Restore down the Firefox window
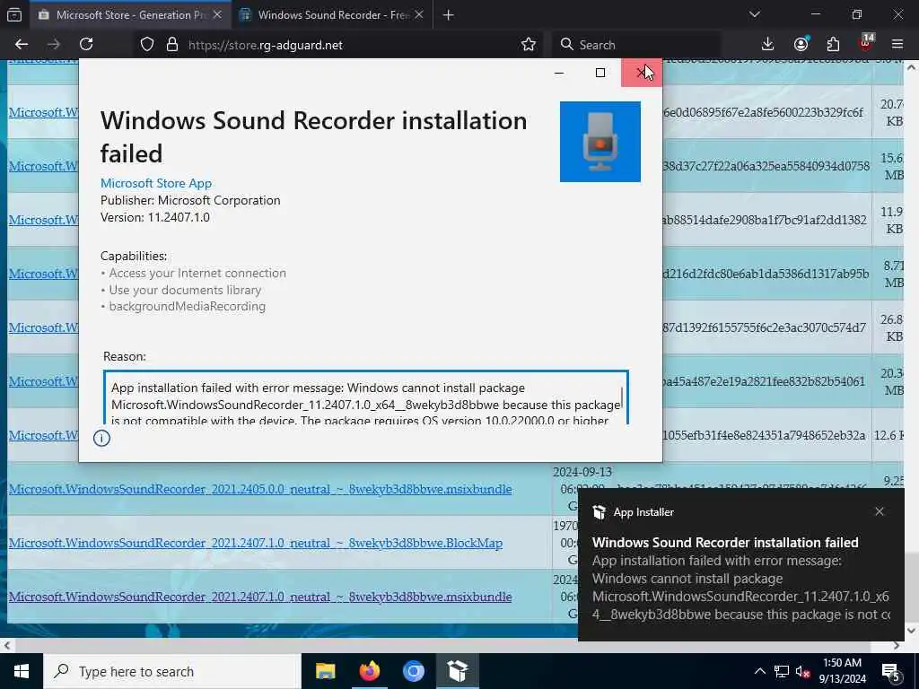Image resolution: width=919 pixels, height=689 pixels. click(x=857, y=14)
